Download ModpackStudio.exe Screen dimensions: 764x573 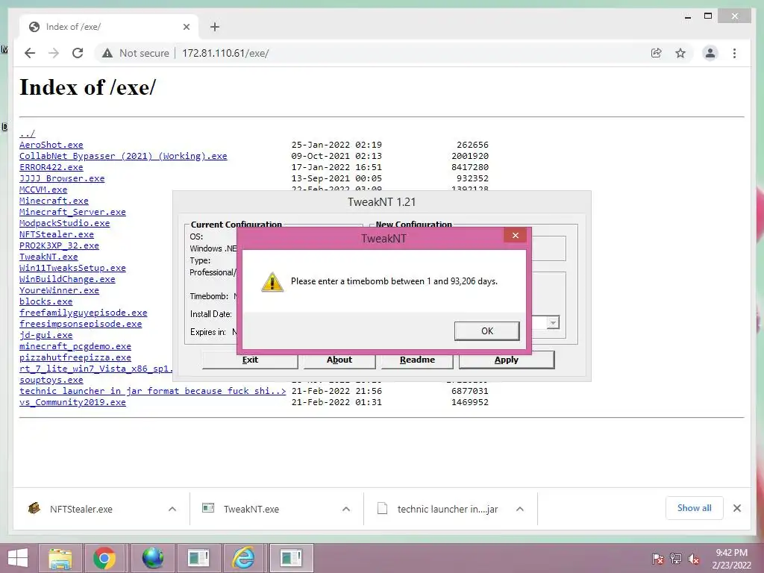(65, 223)
